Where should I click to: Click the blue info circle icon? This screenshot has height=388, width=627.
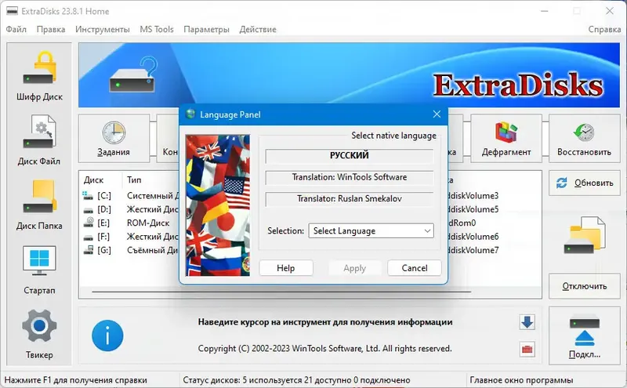[107, 335]
